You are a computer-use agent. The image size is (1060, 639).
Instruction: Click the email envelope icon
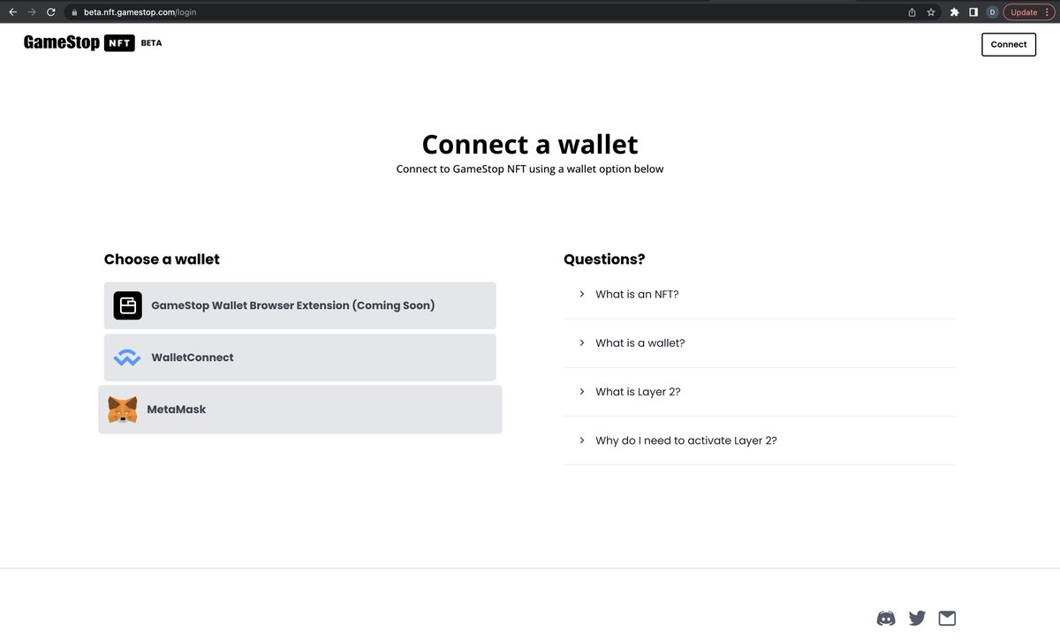click(x=947, y=618)
